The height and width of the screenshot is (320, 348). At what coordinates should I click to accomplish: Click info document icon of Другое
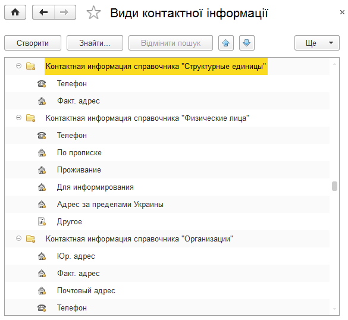click(x=42, y=221)
